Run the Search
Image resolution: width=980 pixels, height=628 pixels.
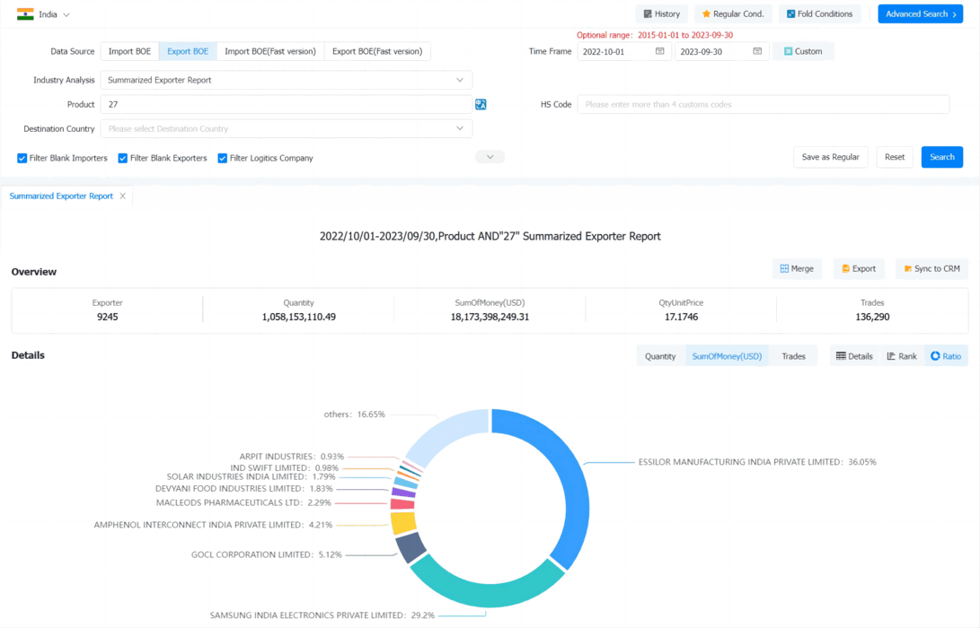942,157
